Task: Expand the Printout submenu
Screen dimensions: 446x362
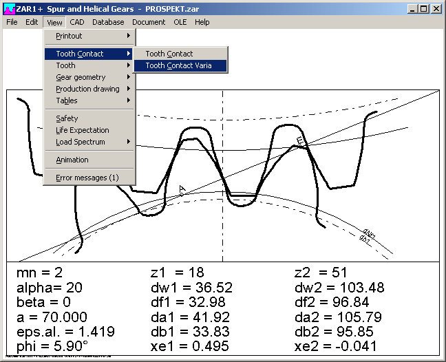Action: [x=69, y=36]
